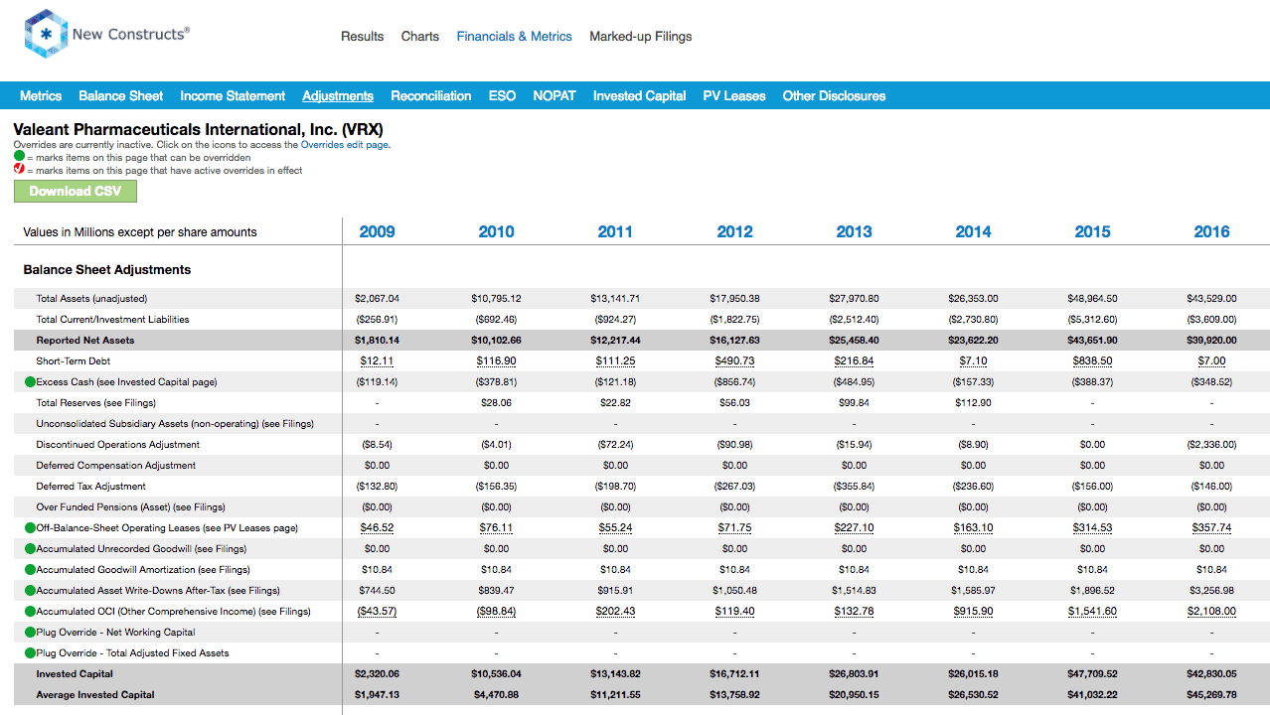Click 2011 Accumulated OCI value $202.43
Image resolution: width=1270 pixels, height=715 pixels.
point(615,612)
